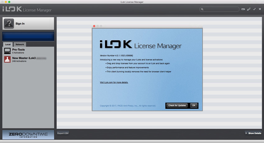264x143 pixels.
Task: Click the iLok License Manager logo in the header
Action: [x=27, y=9]
